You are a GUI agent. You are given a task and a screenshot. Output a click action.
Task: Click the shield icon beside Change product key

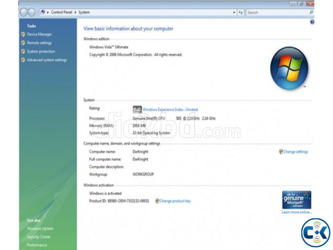coord(157,201)
